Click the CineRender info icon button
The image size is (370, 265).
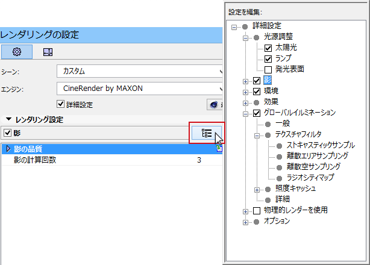click(x=215, y=104)
